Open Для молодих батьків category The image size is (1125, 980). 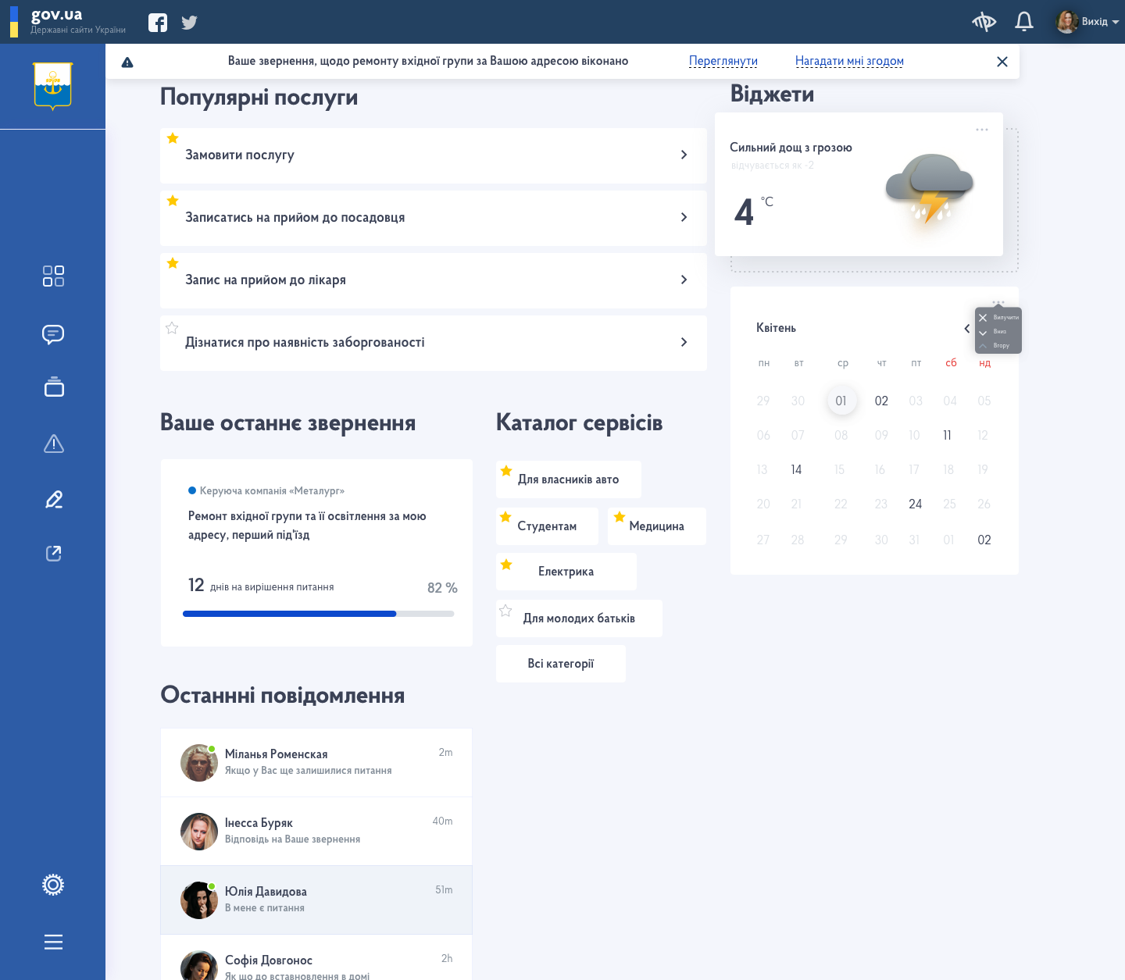pos(579,618)
